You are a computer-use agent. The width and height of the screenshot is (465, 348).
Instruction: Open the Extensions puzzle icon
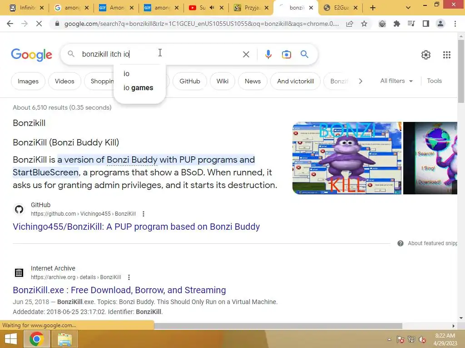[397, 24]
